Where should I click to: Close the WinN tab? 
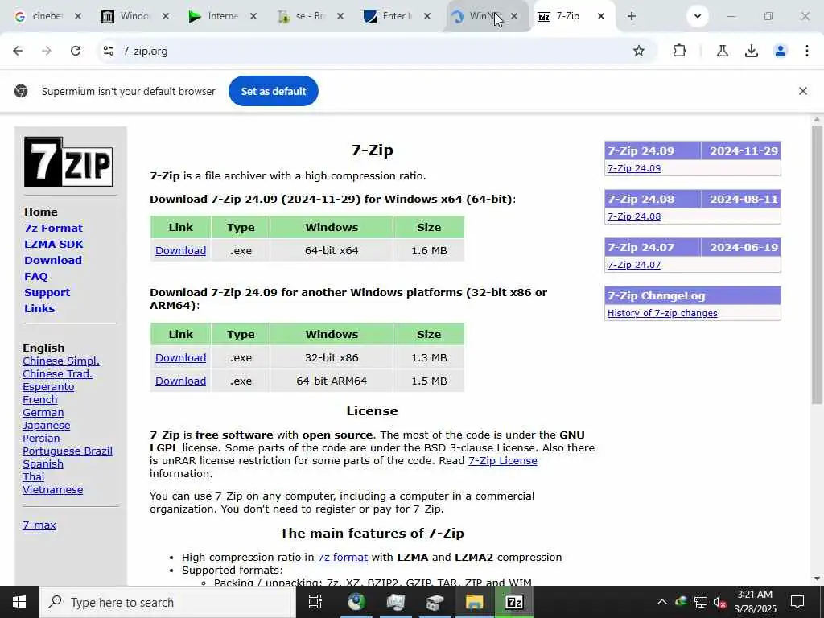coord(514,16)
